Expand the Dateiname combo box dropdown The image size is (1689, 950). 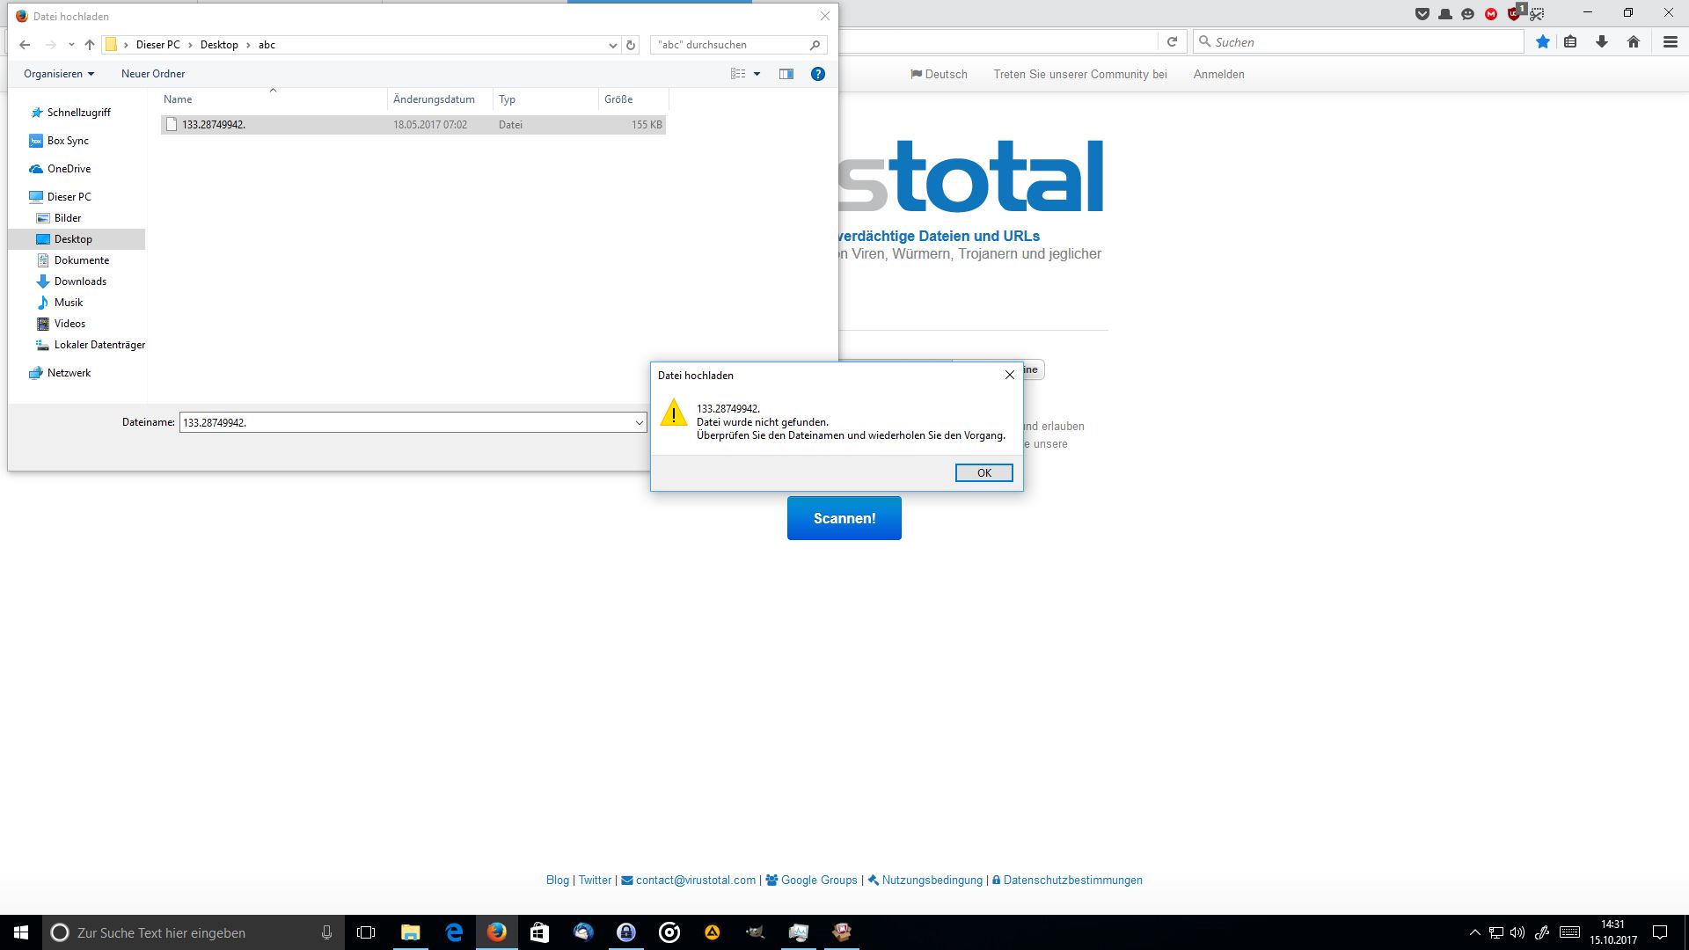click(639, 423)
